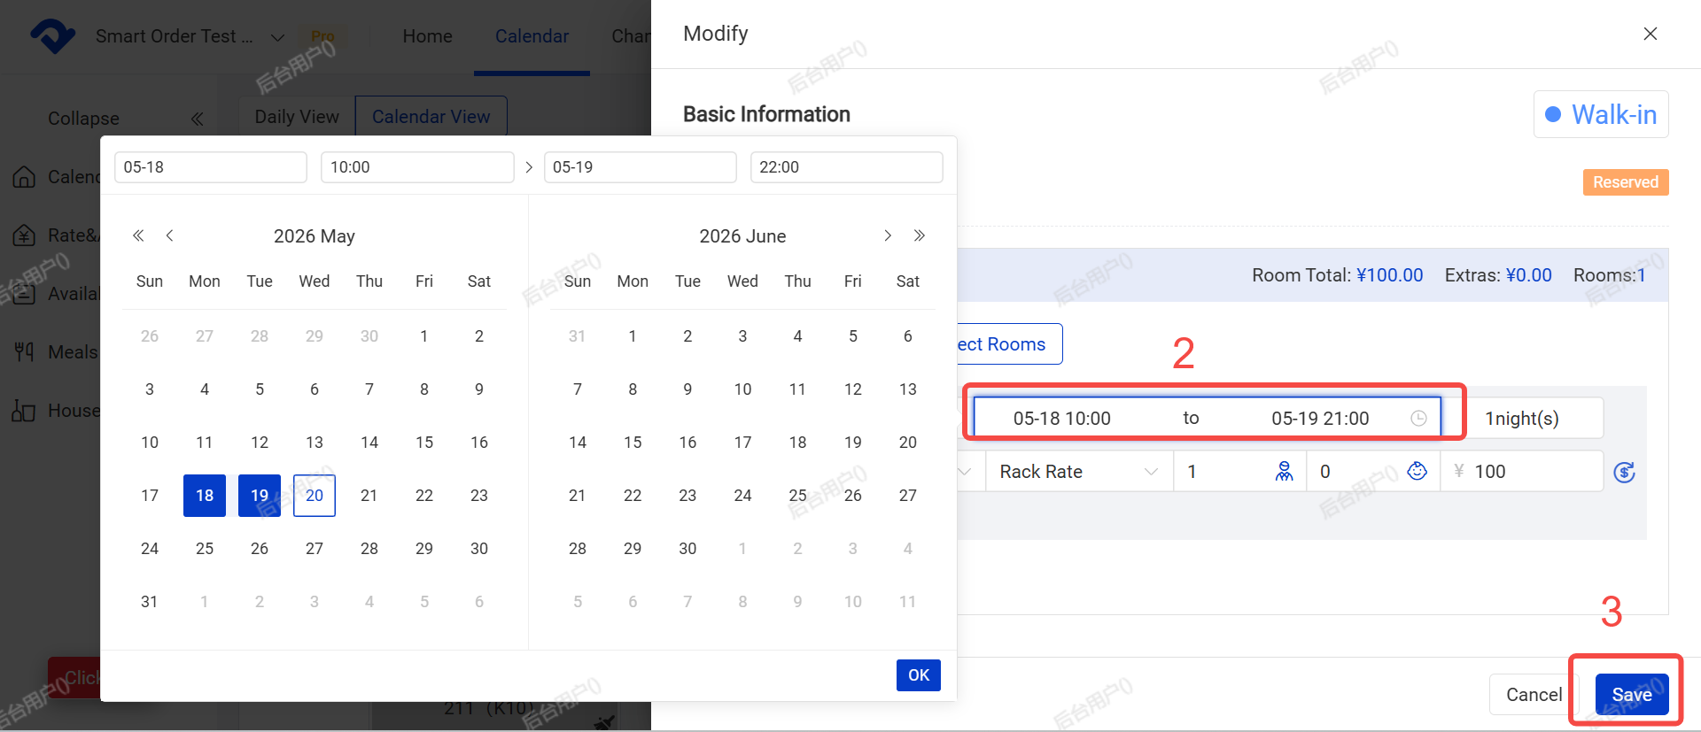This screenshot has width=1701, height=732.
Task: Select May 21 in the calendar
Action: (x=369, y=496)
